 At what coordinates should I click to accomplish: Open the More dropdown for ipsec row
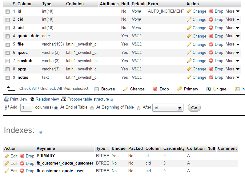[x=232, y=53]
